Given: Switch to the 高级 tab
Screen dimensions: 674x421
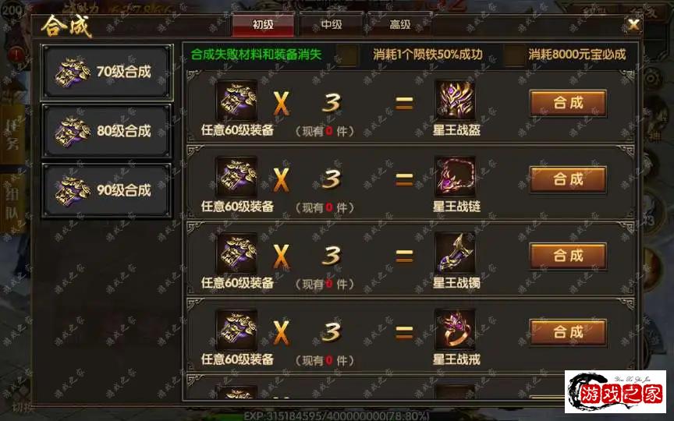Looking at the screenshot, I should click(399, 24).
